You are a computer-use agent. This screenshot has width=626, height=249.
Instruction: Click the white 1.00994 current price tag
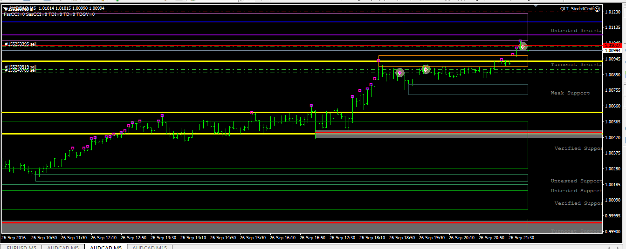coord(612,50)
